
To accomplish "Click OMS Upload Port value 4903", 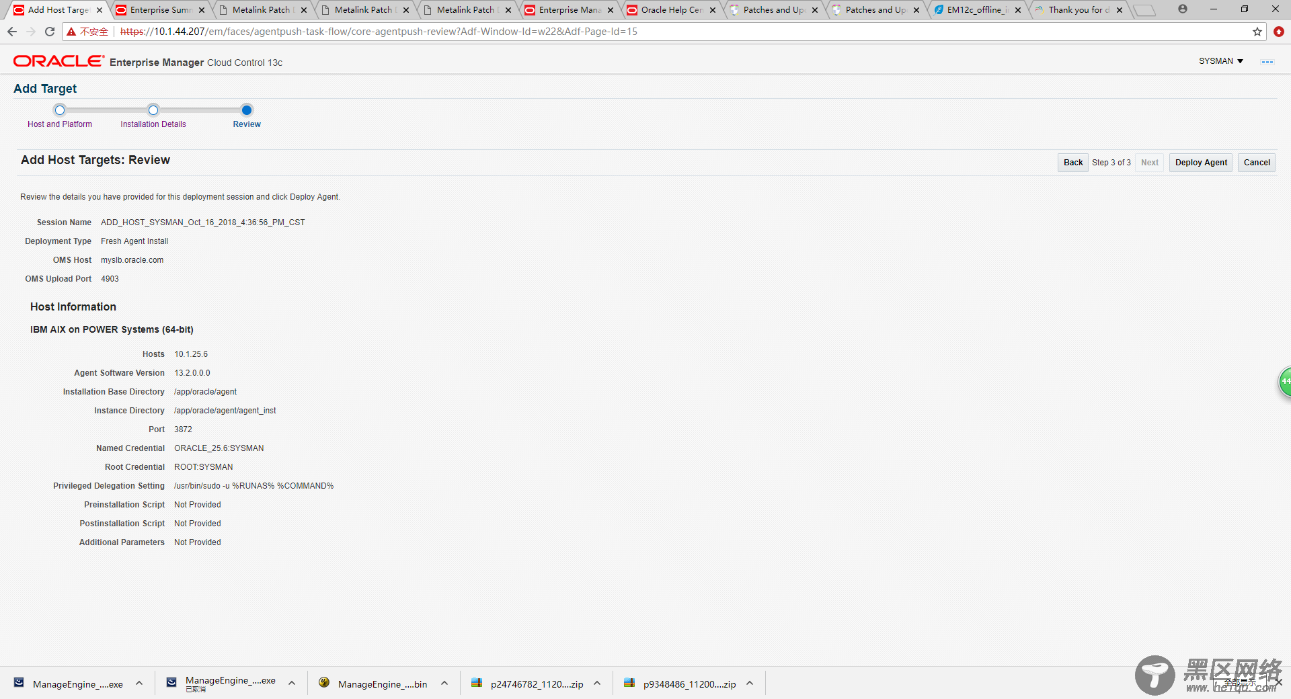I will 110,279.
